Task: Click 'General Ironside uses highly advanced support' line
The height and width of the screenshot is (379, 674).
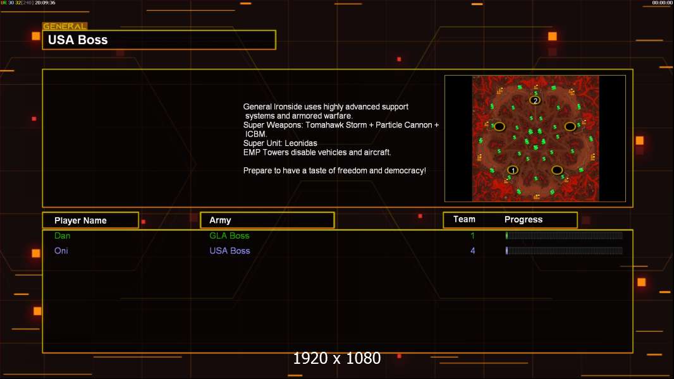Action: point(326,107)
